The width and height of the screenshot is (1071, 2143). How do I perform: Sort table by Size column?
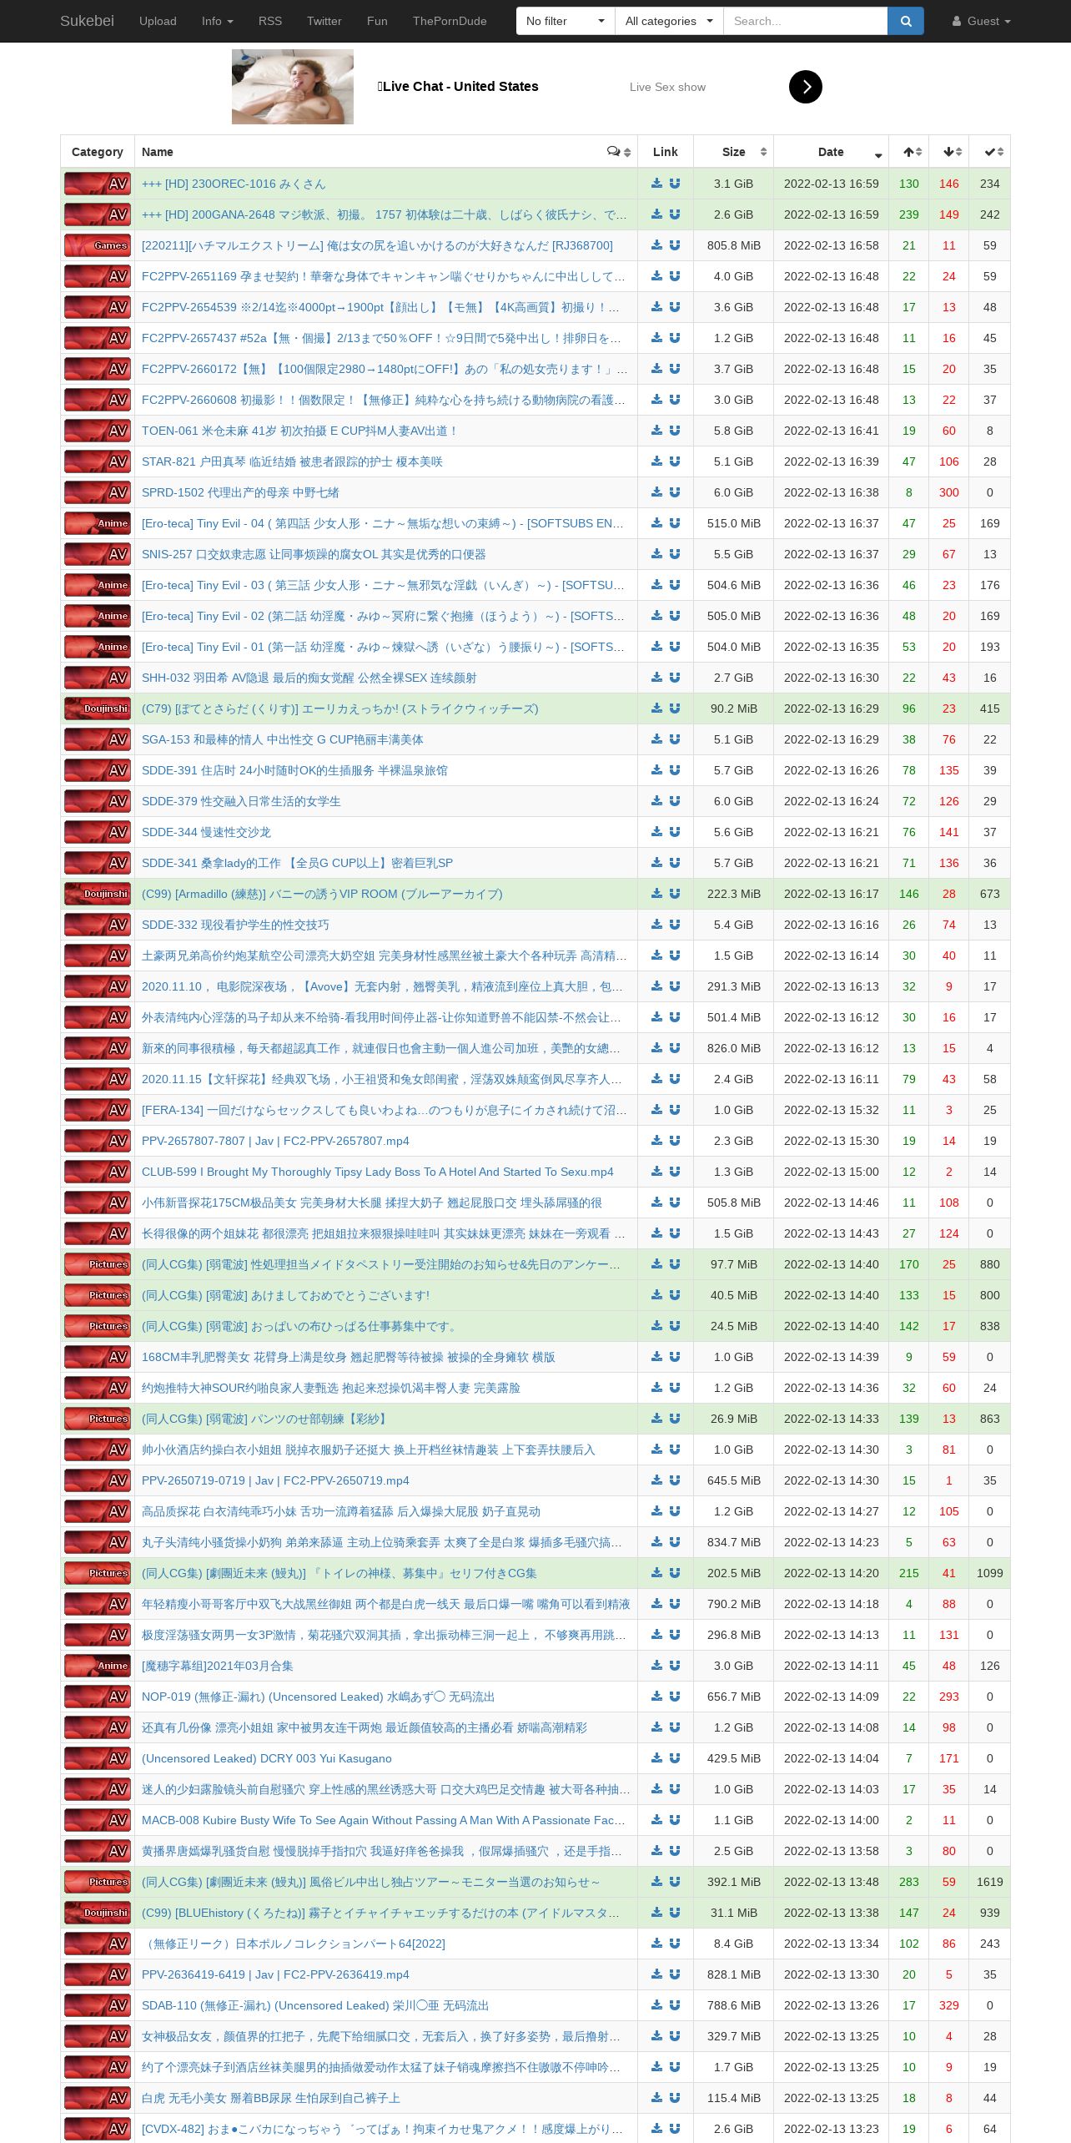(x=734, y=152)
